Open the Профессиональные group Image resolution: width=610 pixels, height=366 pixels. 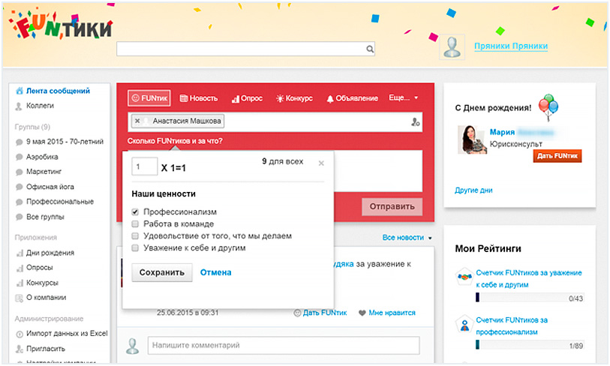tap(60, 202)
